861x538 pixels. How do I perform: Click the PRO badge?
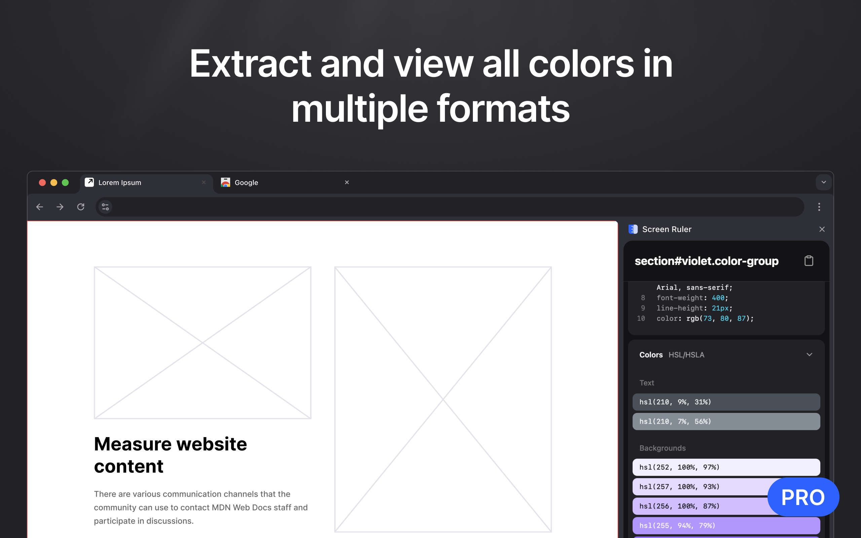click(x=803, y=497)
